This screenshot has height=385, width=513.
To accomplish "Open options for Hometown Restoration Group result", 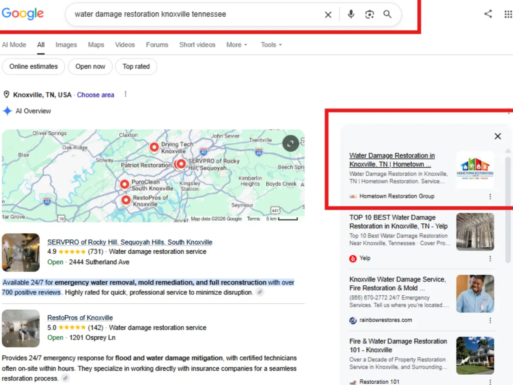I will tap(490, 196).
